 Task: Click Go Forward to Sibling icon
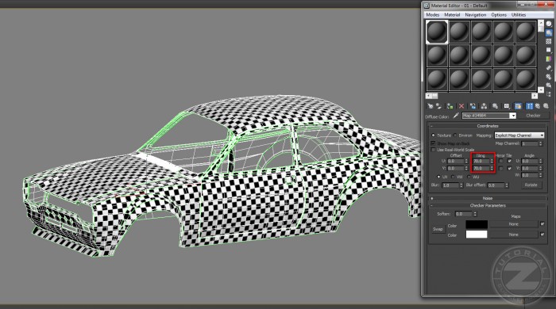(x=546, y=106)
